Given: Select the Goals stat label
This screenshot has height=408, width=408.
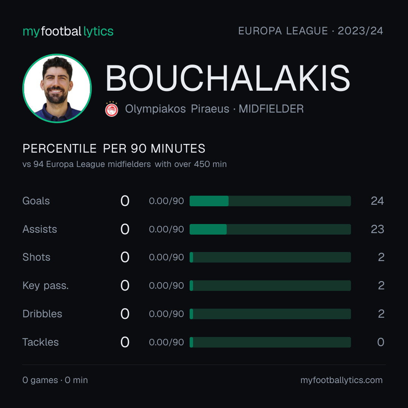Looking at the screenshot, I should (x=36, y=201).
